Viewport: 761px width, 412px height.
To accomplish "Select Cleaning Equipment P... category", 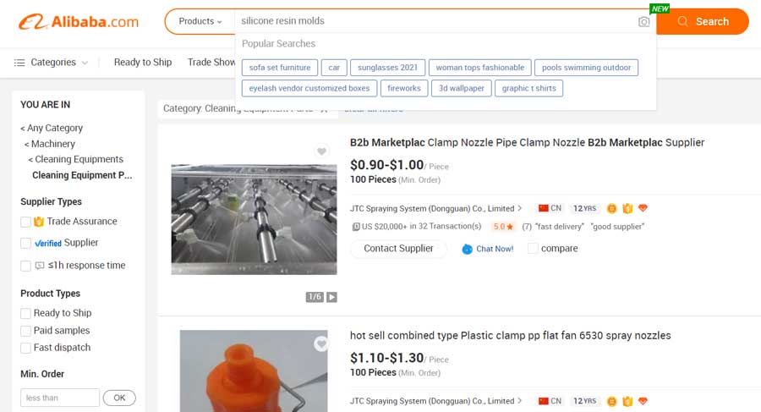I will coord(82,175).
